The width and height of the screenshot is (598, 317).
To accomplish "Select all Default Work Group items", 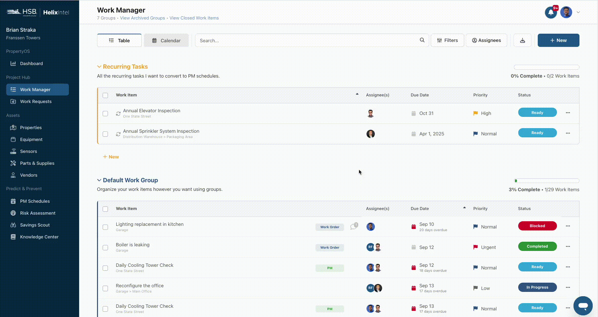I will (105, 209).
